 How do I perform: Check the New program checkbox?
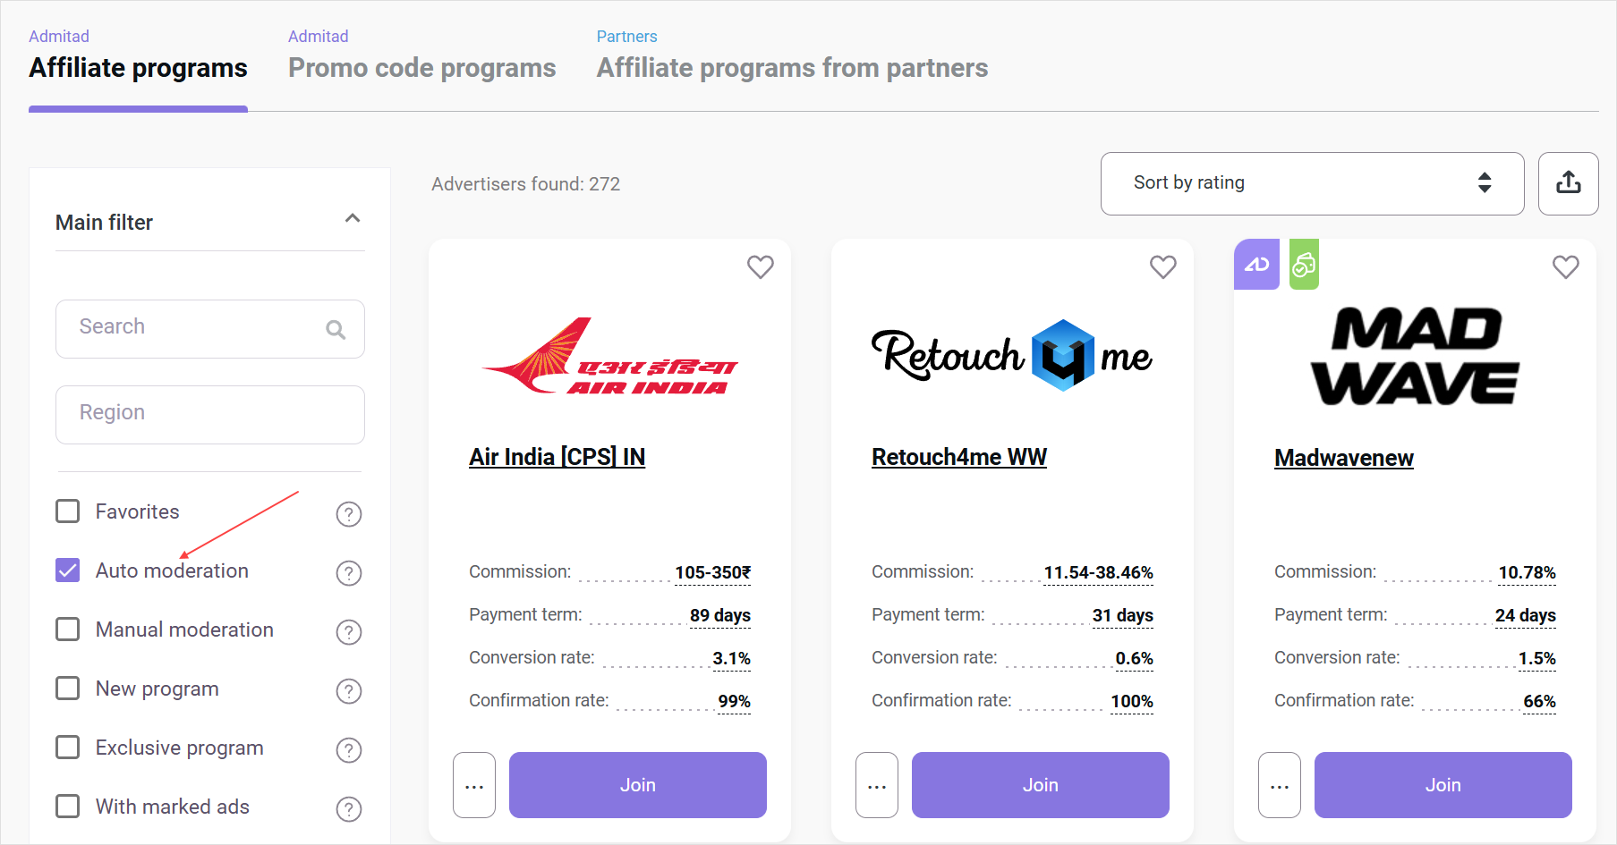tap(68, 689)
